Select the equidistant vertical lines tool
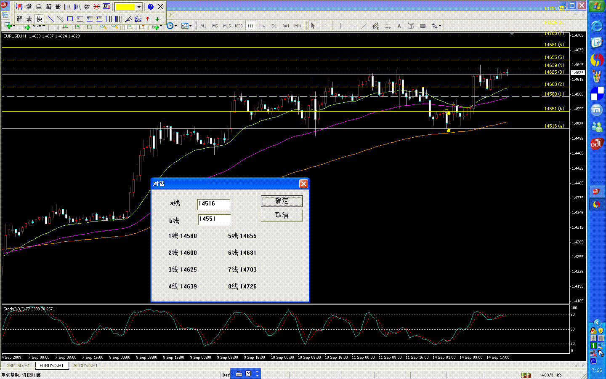This screenshot has height=379, width=606. [x=109, y=19]
